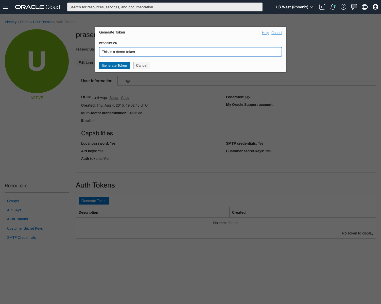Click the Capabilities heading
The image size is (381, 304).
97,133
